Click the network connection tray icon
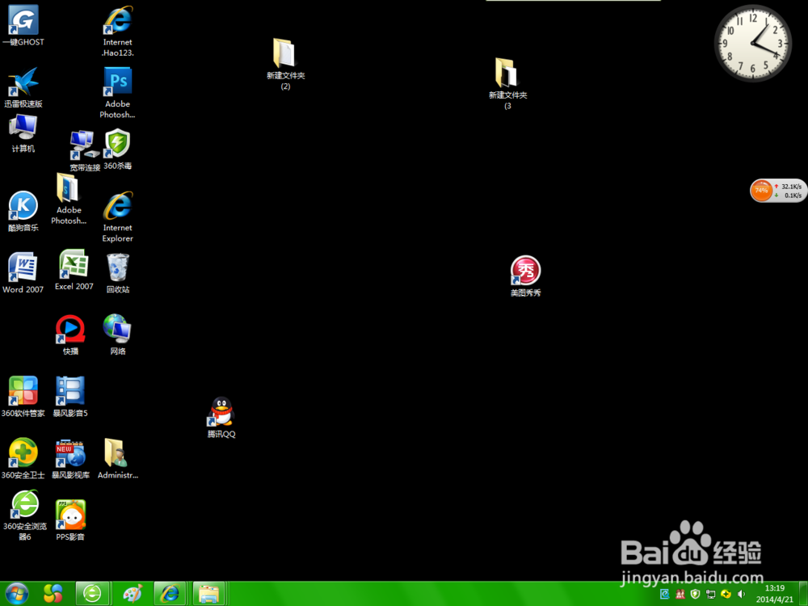The height and width of the screenshot is (606, 808). coord(710,594)
